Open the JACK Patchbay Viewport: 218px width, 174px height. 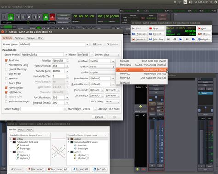coord(156,39)
